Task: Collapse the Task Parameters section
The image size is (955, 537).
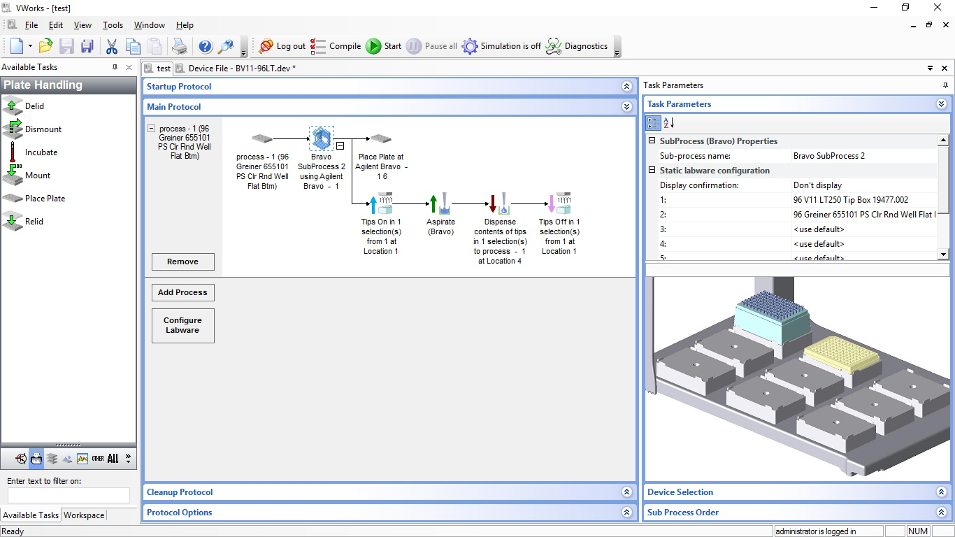Action: pos(941,104)
